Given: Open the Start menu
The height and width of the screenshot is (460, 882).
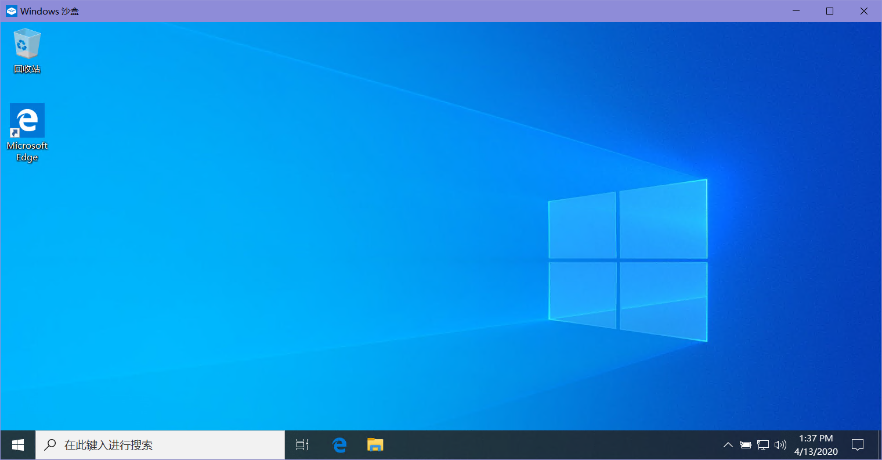Looking at the screenshot, I should click(x=18, y=445).
